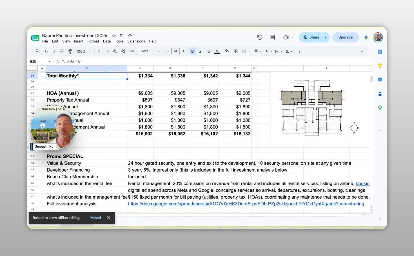This screenshot has width=414, height=256.
Task: Click the Upgrade button
Action: (345, 37)
